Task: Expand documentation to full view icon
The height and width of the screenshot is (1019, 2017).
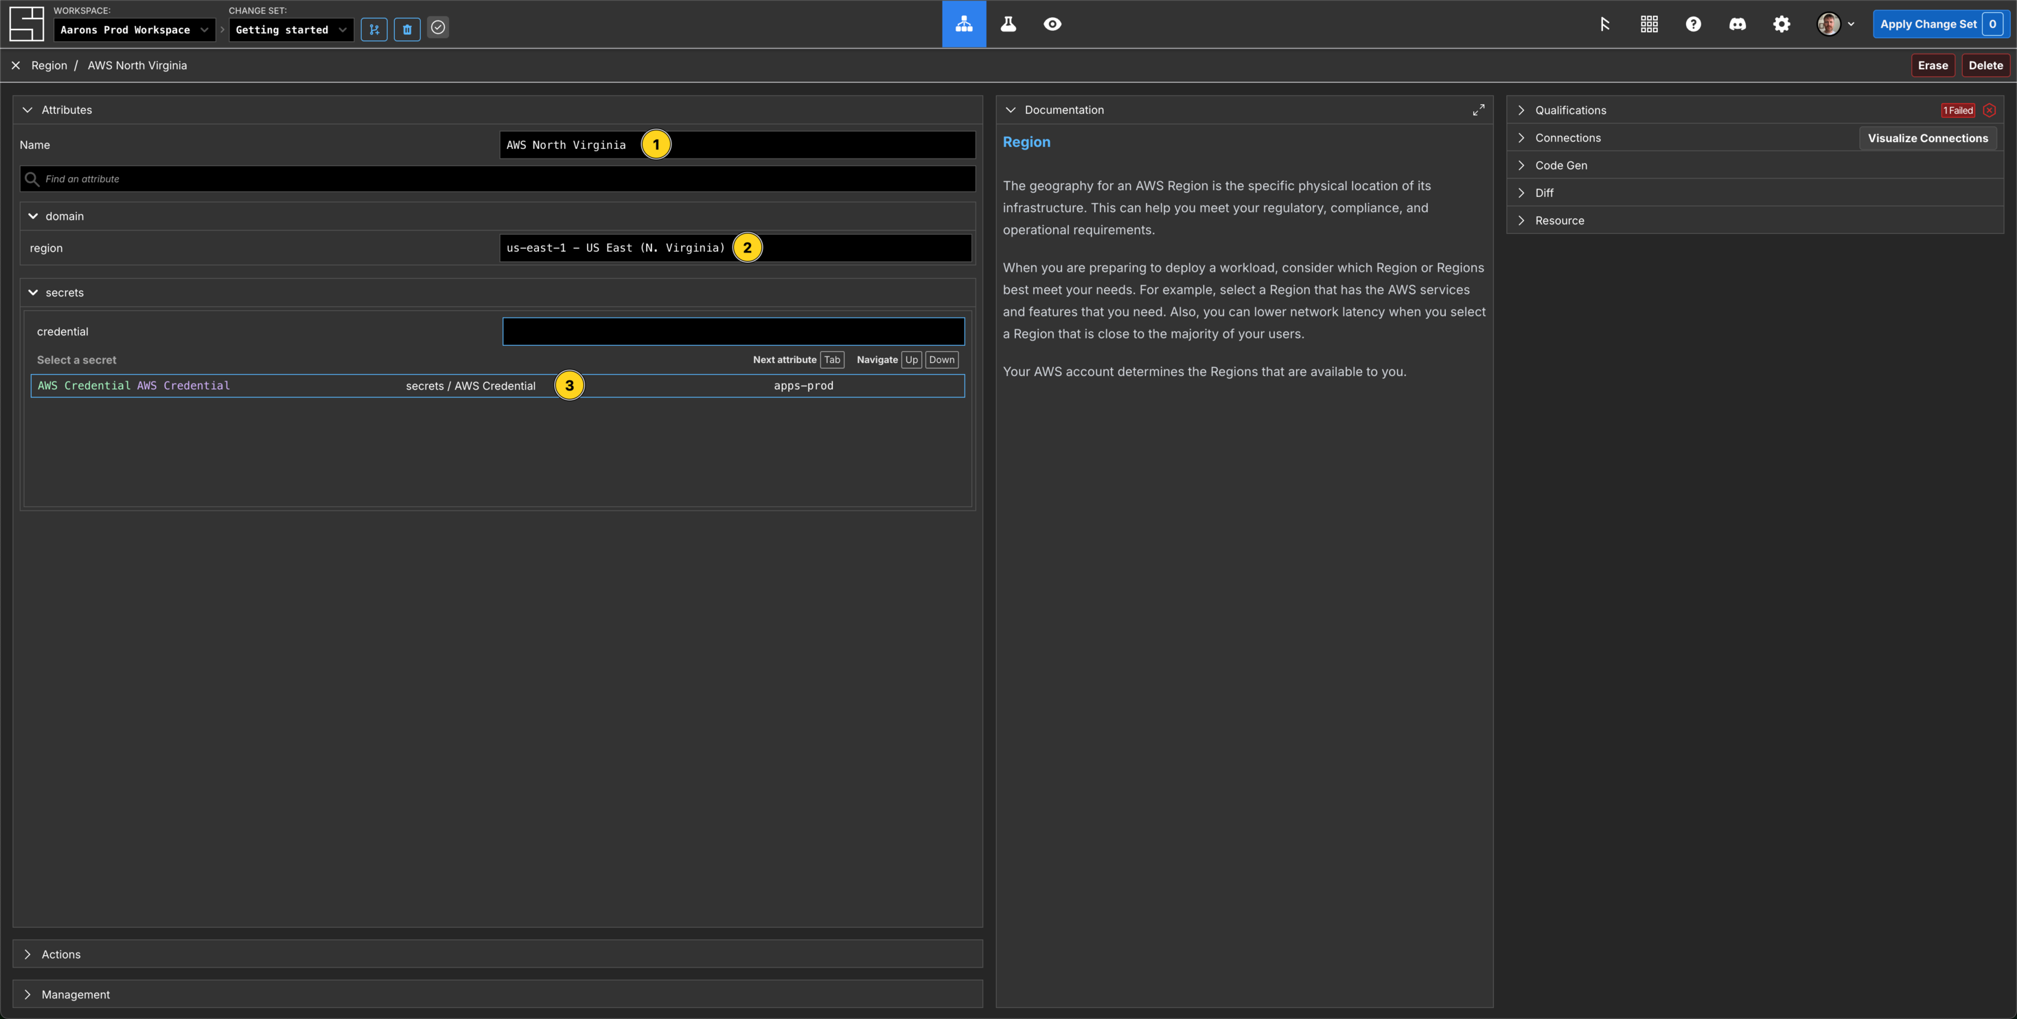Action: pyautogui.click(x=1478, y=110)
